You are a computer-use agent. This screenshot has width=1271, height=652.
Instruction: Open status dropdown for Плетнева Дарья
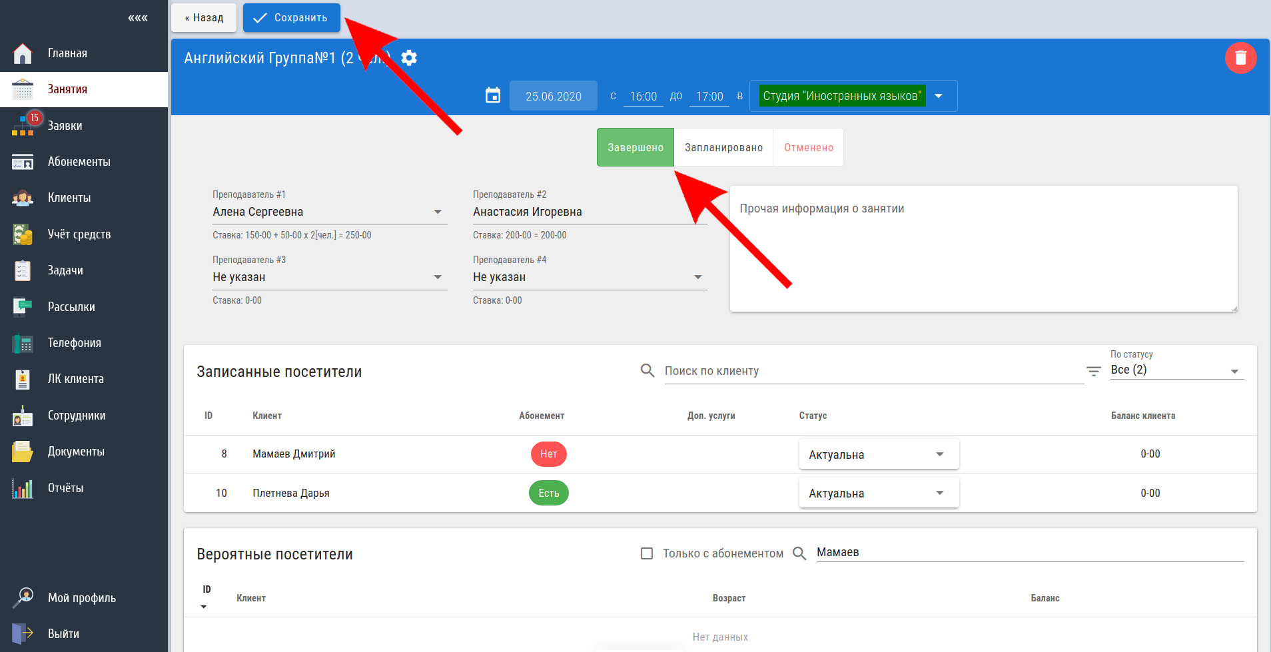pyautogui.click(x=879, y=493)
